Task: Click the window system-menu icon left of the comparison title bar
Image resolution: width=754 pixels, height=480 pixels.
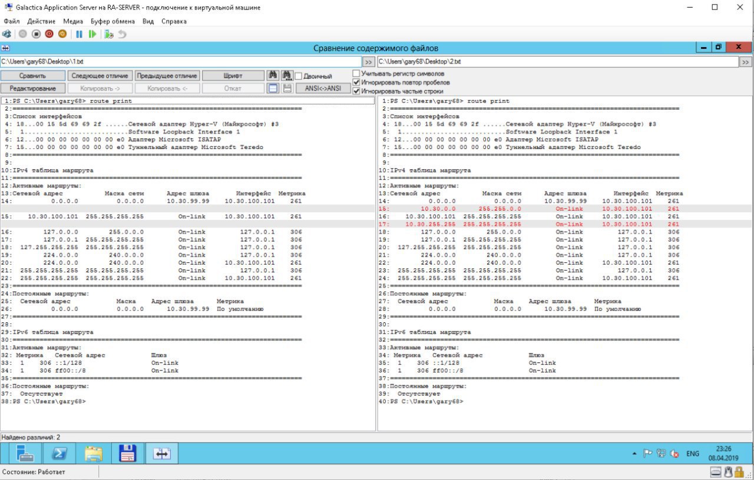Action: tap(5, 48)
